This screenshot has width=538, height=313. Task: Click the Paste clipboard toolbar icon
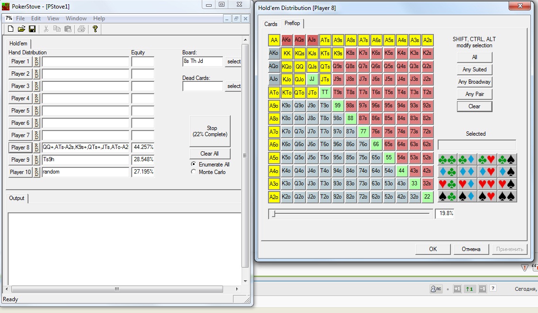pyautogui.click(x=68, y=29)
